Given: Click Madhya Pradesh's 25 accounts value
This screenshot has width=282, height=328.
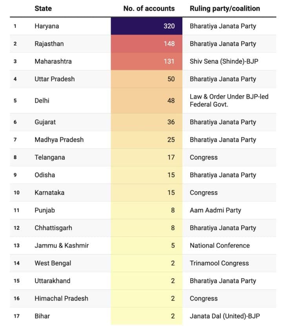Looking at the screenshot, I should 171,140.
